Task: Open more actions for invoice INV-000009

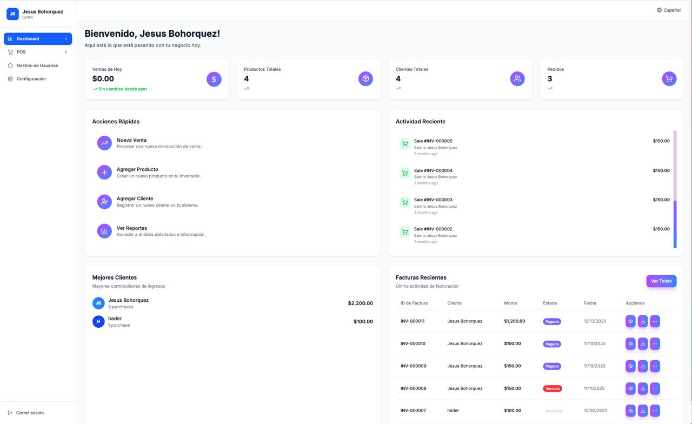Action: (x=655, y=366)
